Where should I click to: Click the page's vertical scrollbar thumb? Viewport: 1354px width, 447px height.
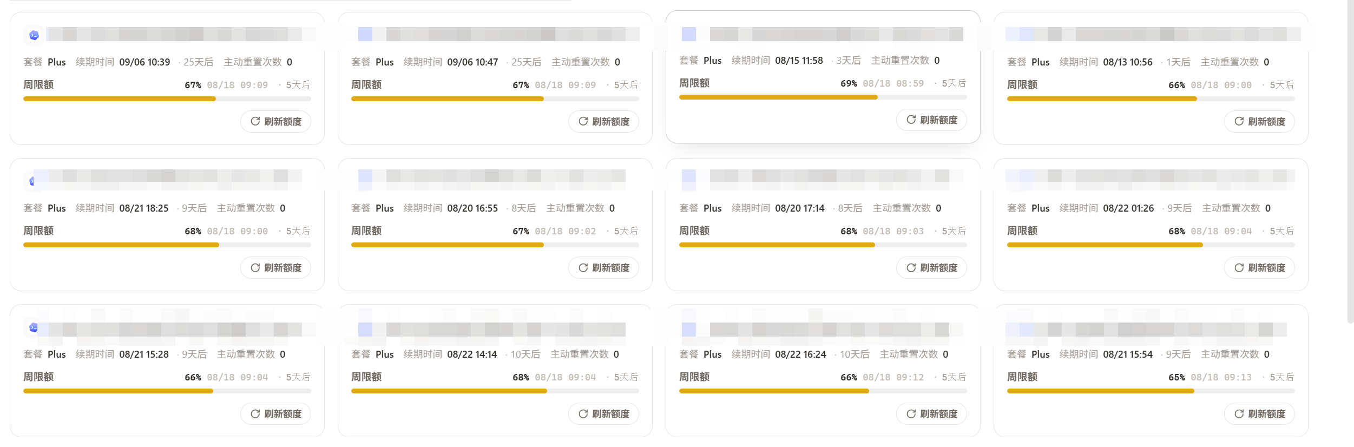pyautogui.click(x=1350, y=162)
